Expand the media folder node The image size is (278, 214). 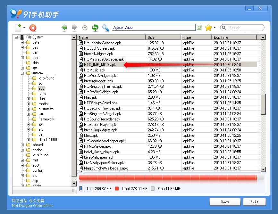pyautogui.click(x=28, y=104)
